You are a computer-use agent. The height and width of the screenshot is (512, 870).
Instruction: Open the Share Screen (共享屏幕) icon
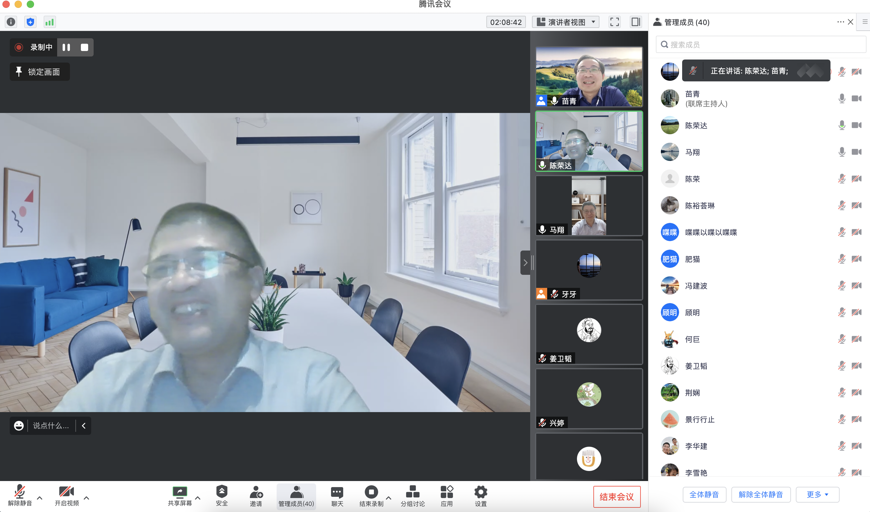180,492
